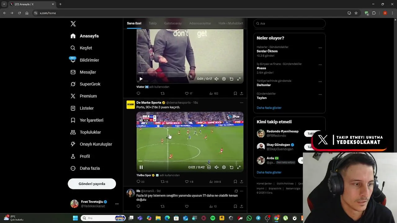The height and width of the screenshot is (223, 397).
Task: Share the De Marke Sports post
Action: pos(242,182)
